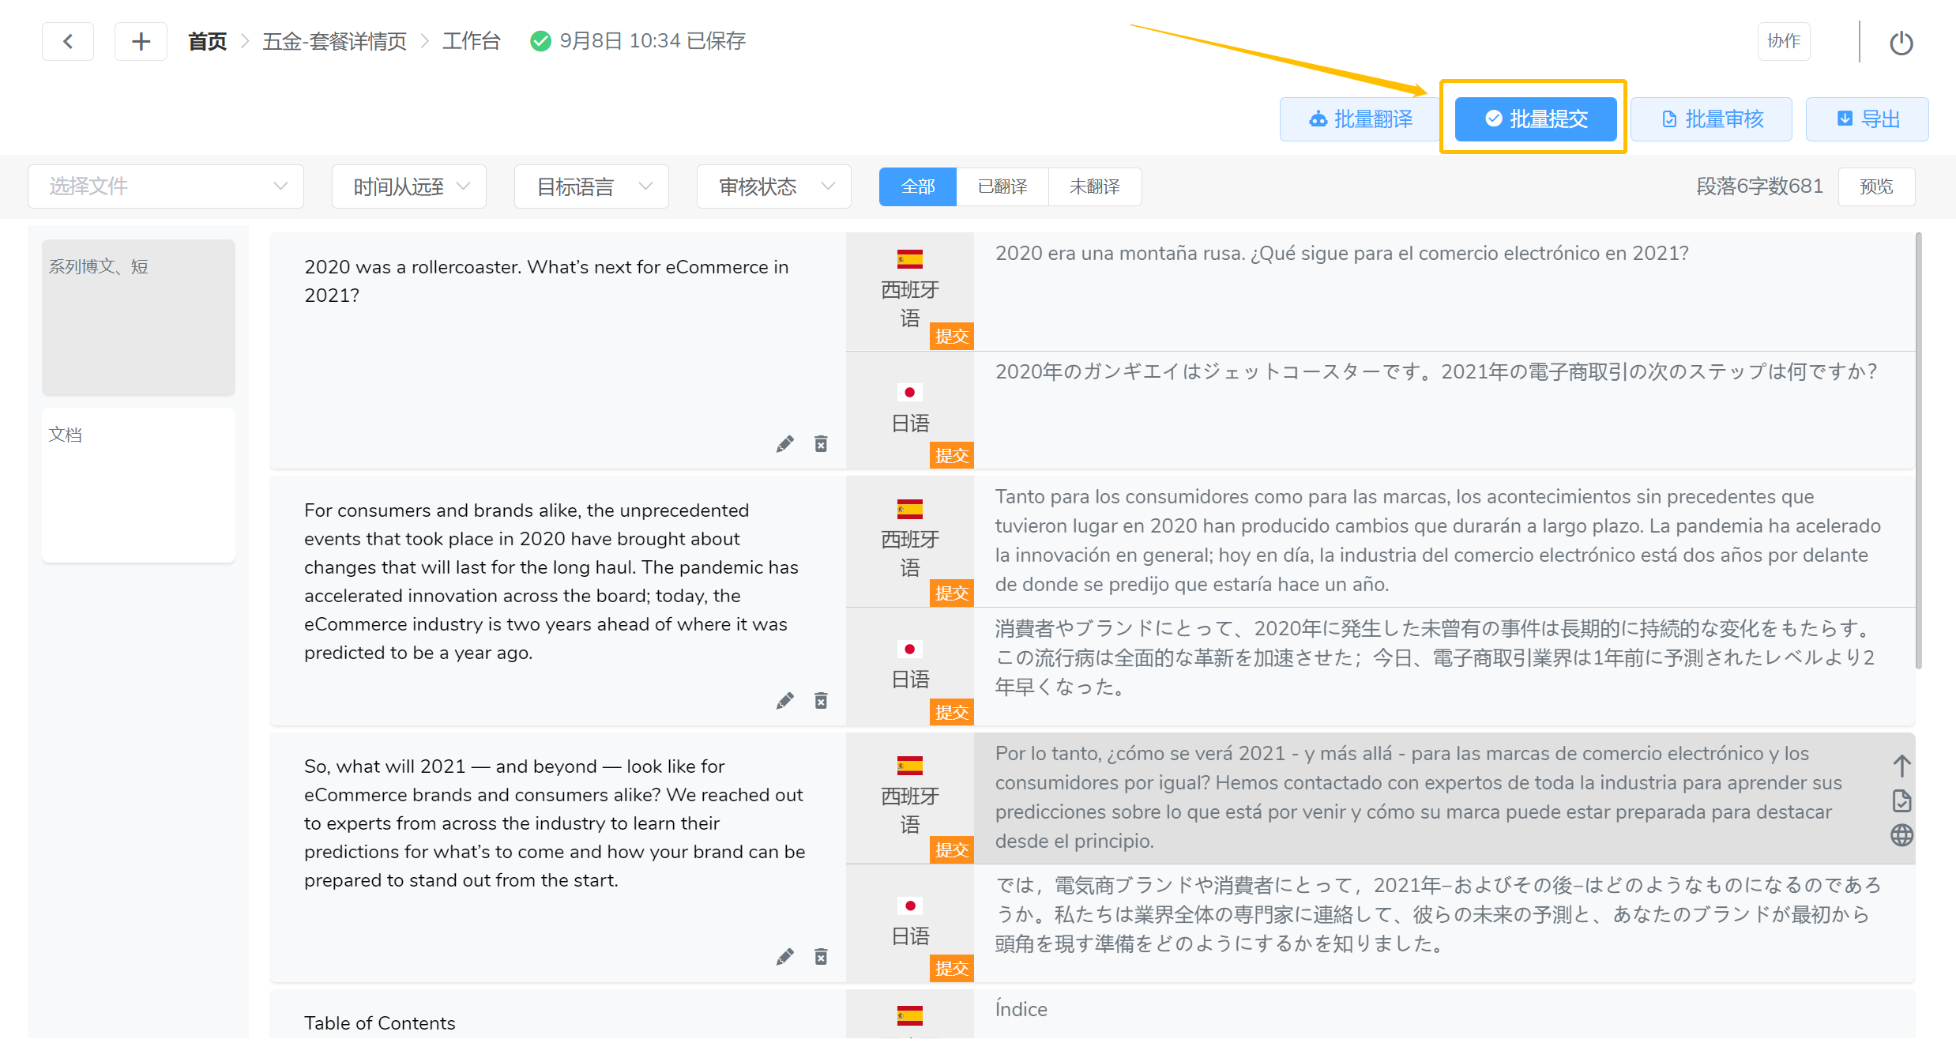Switch to the 已翻译 tab
Image resolution: width=1956 pixels, height=1062 pixels.
point(1002,186)
